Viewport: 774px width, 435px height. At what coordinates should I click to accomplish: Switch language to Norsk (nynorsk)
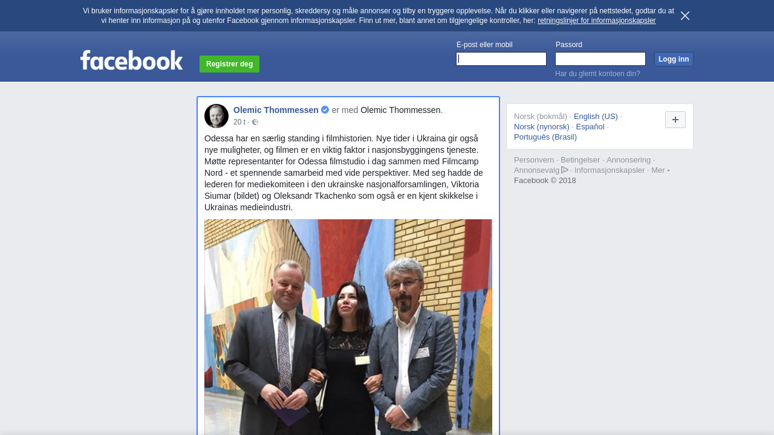[x=542, y=127]
